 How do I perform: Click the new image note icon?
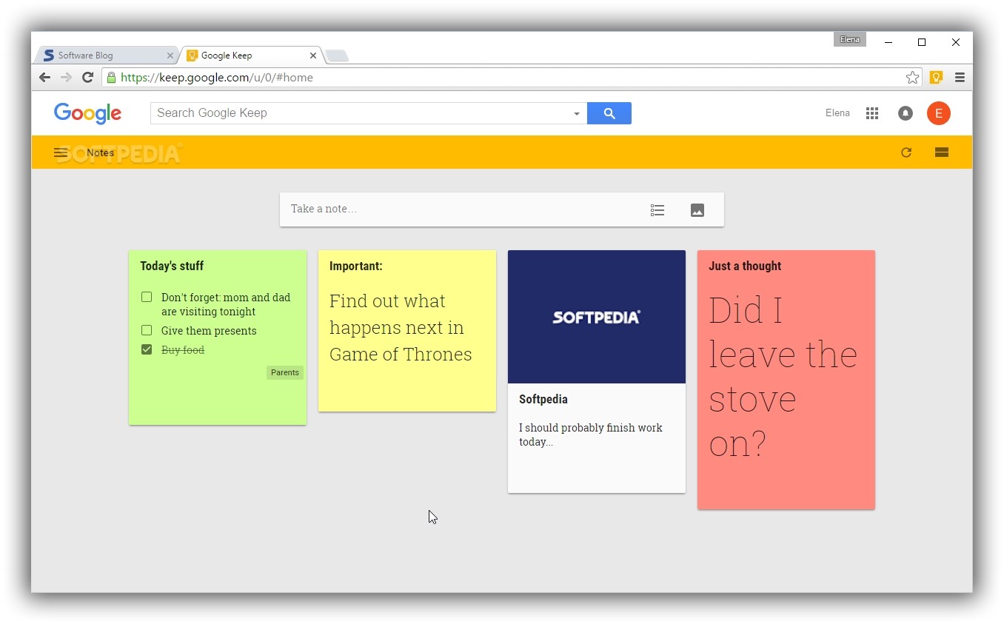(x=697, y=210)
